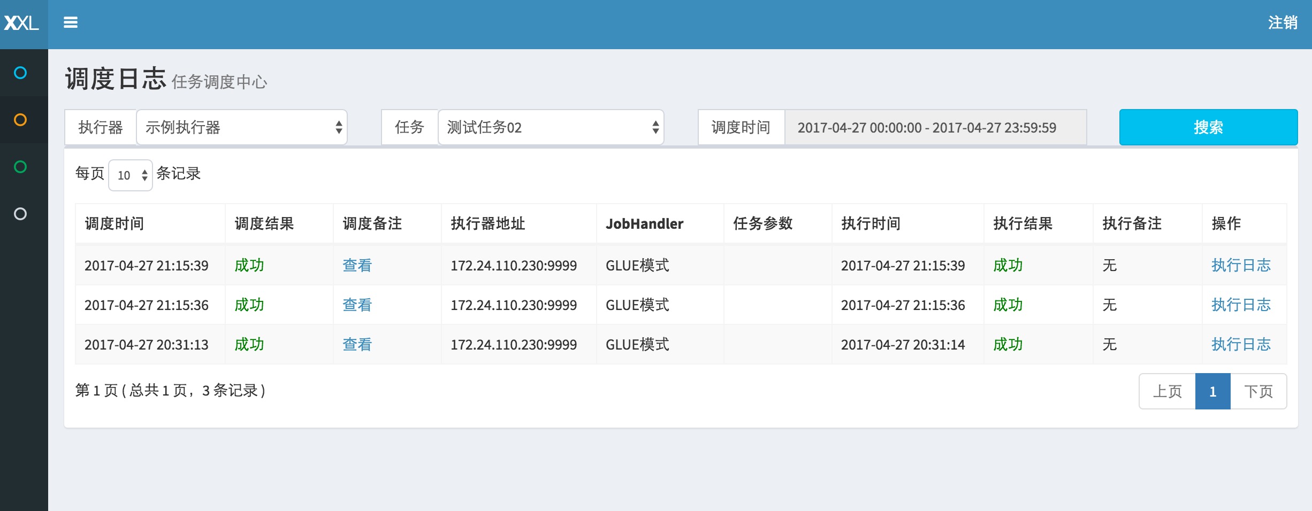Click execution time 2017-04-27 20:31:14
Image resolution: width=1312 pixels, height=511 pixels.
pyautogui.click(x=903, y=344)
